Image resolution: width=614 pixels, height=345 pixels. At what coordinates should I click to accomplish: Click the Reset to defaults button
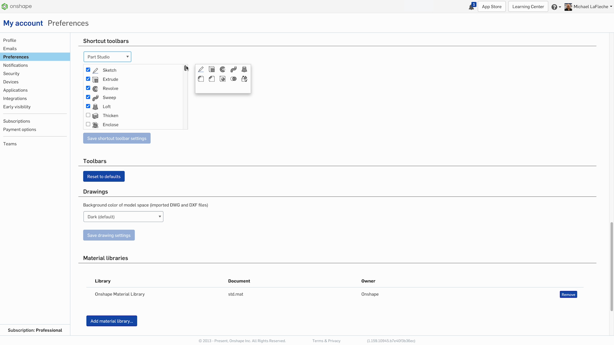click(104, 176)
